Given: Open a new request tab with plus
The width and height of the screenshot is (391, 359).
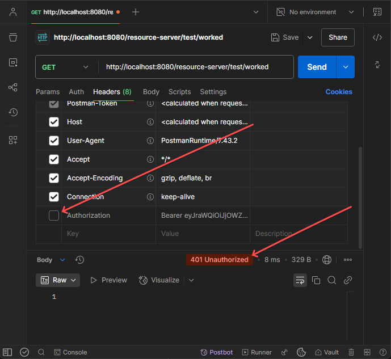Looking at the screenshot, I should click(136, 12).
